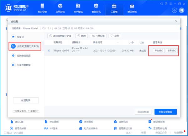The height and width of the screenshot is (136, 188).
Task: Open the 转换视频 tool in the toolbox window
Action: (x=121, y=122)
